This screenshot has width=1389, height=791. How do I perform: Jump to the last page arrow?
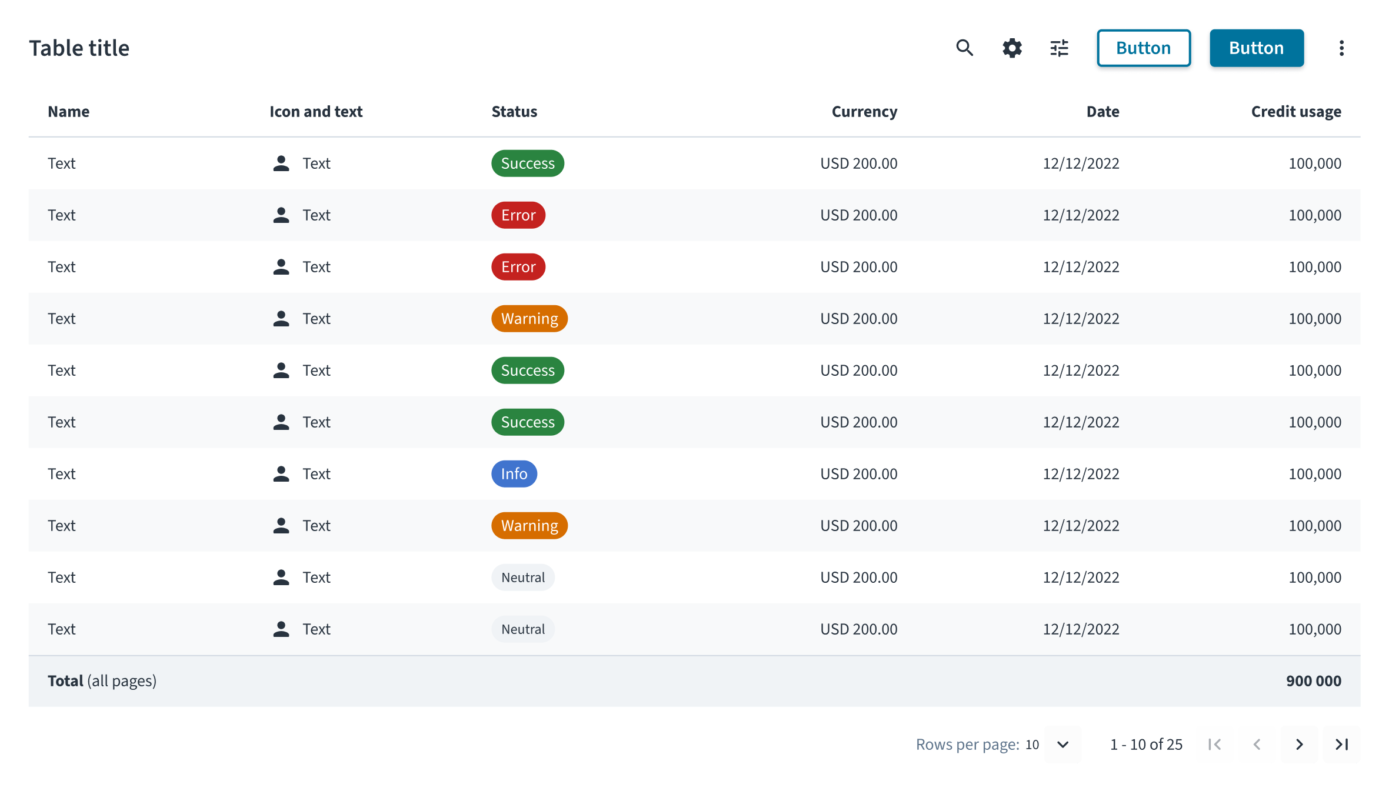pos(1341,745)
